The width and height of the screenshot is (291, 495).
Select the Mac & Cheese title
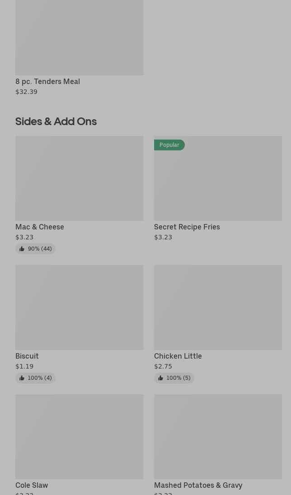click(x=40, y=227)
